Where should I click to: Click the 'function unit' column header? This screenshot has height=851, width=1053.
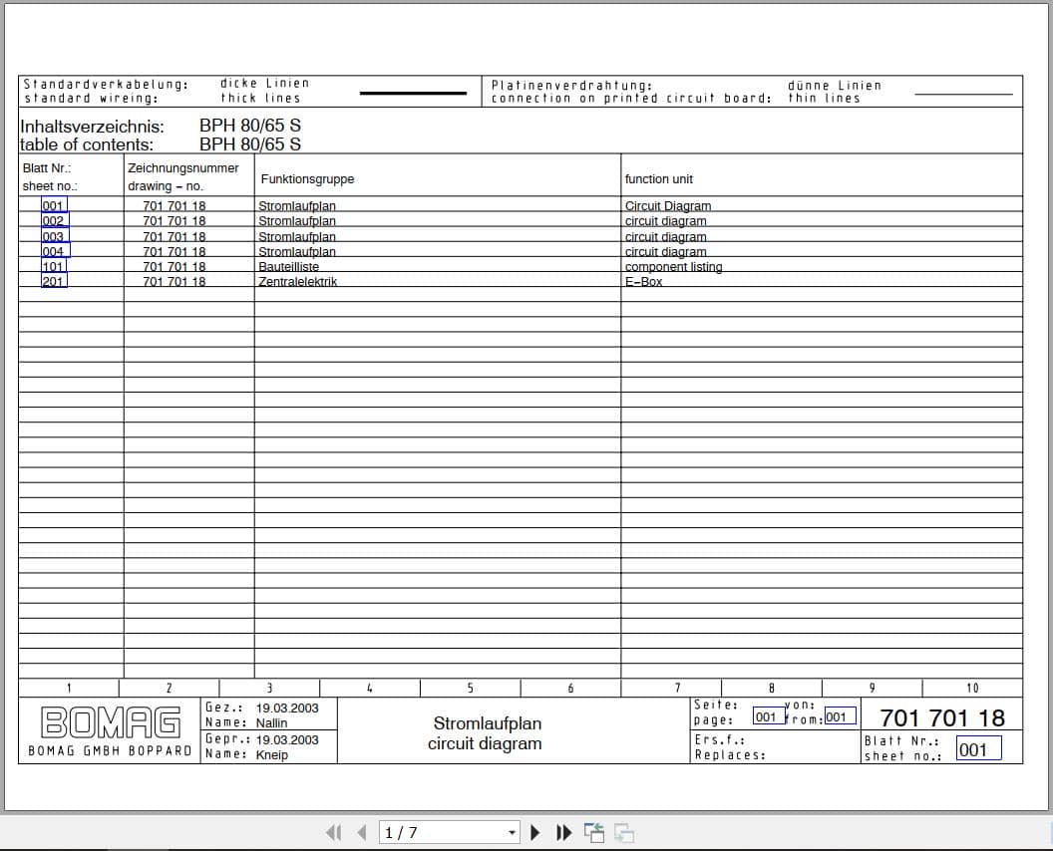click(x=659, y=179)
